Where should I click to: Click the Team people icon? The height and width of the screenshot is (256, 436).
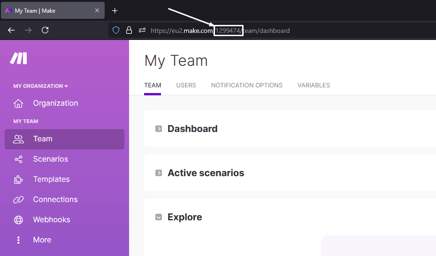18,139
